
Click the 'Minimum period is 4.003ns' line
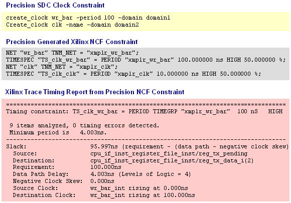click(x=58, y=132)
